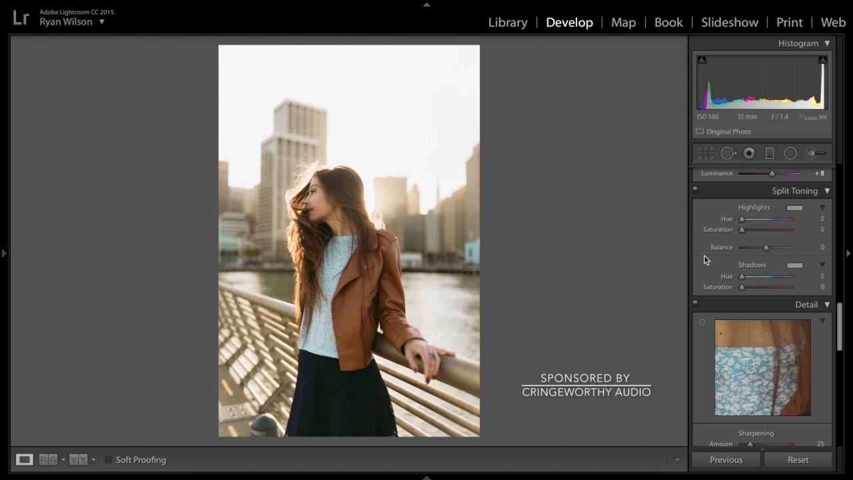The image size is (853, 480).
Task: Click the Balance slider handle
Action: 766,248
